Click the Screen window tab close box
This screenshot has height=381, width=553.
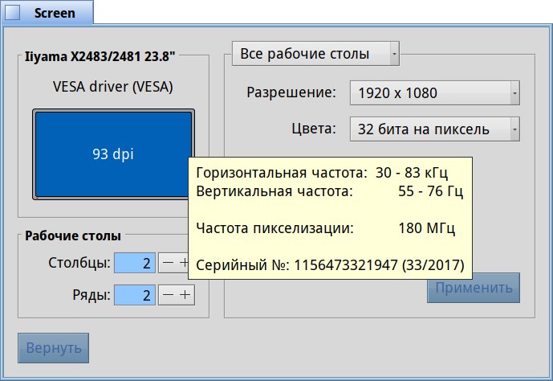coord(12,13)
